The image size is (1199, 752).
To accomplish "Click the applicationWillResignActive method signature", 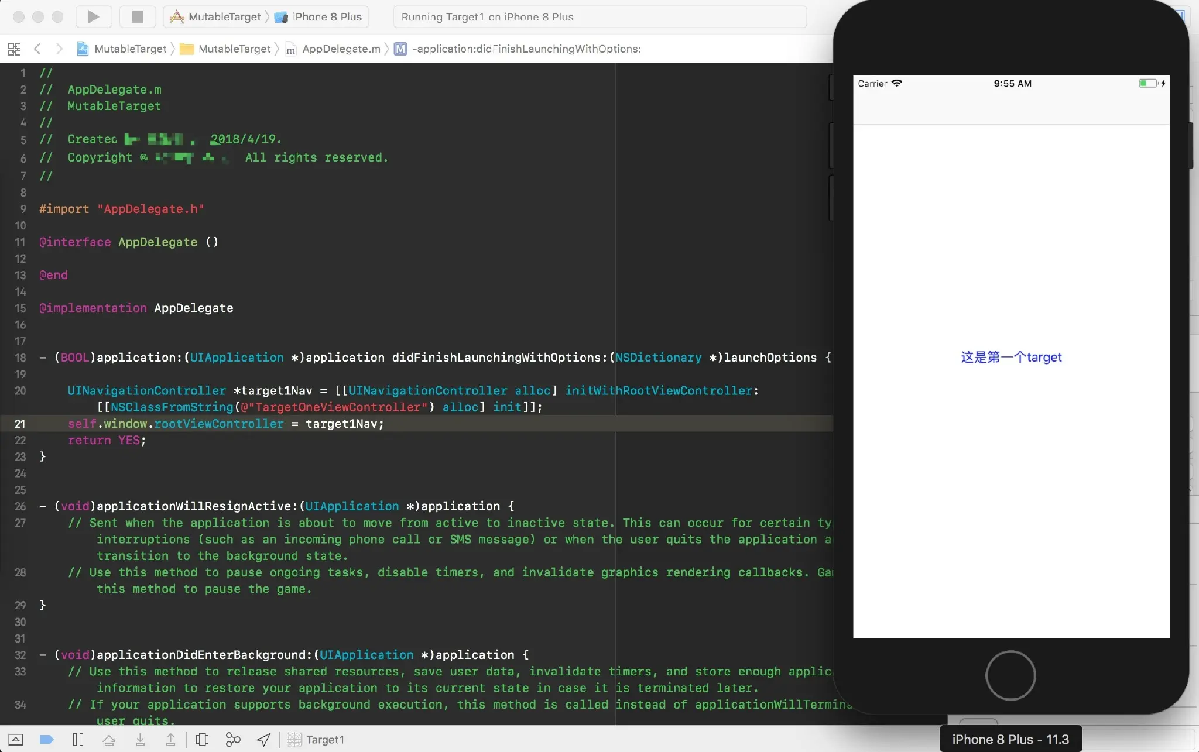I will [277, 506].
